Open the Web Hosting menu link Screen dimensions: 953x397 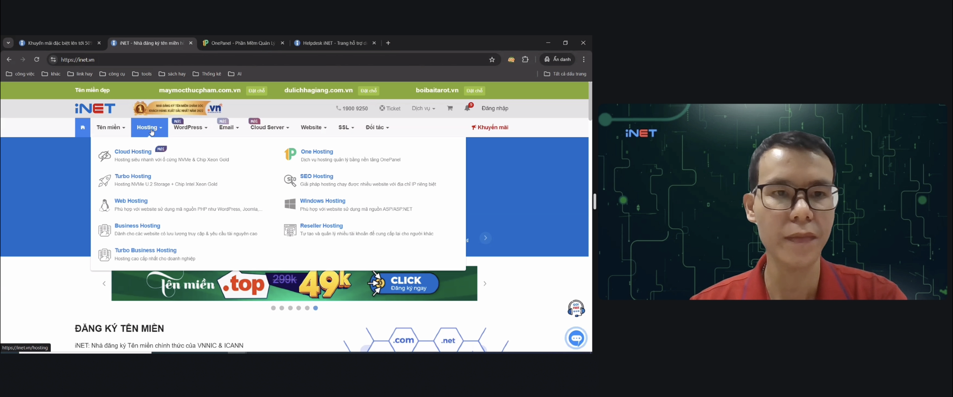131,201
